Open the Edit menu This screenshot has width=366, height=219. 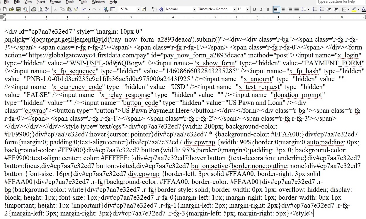click(17, 2)
